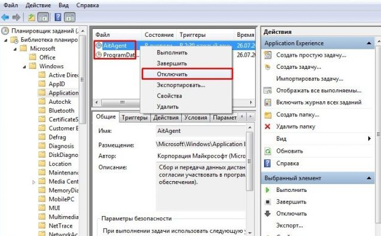The image size is (381, 236).
Task: Click the Планировщик заданий root clock icon
Action: (x=5, y=31)
